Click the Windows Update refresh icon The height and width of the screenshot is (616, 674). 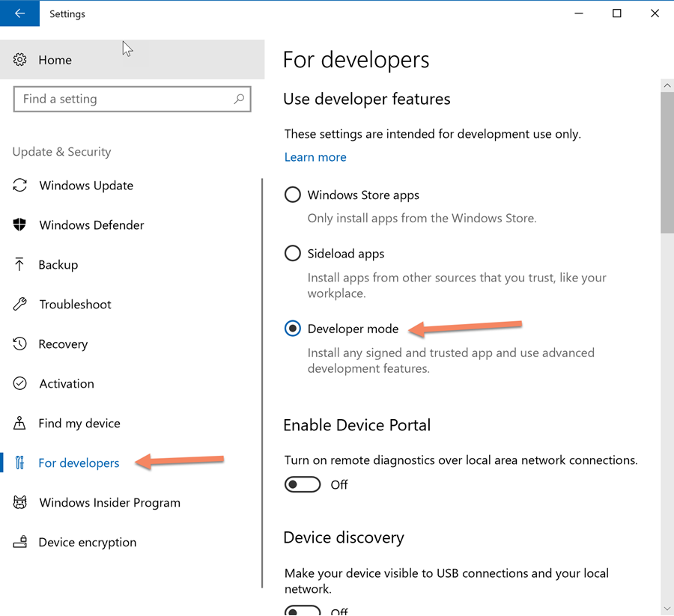[20, 186]
